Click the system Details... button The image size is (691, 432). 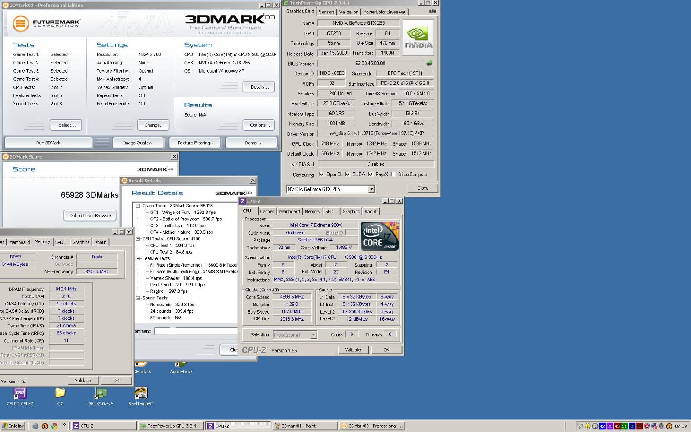[x=260, y=87]
